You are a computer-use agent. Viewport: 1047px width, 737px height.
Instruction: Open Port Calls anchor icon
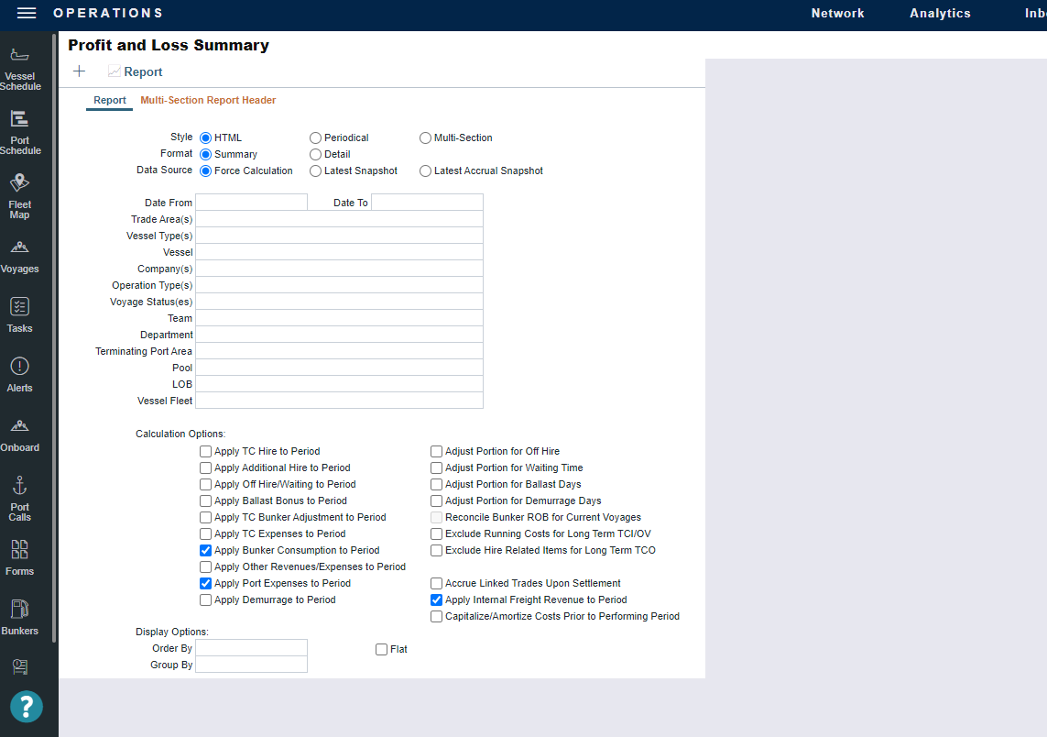pos(20,498)
